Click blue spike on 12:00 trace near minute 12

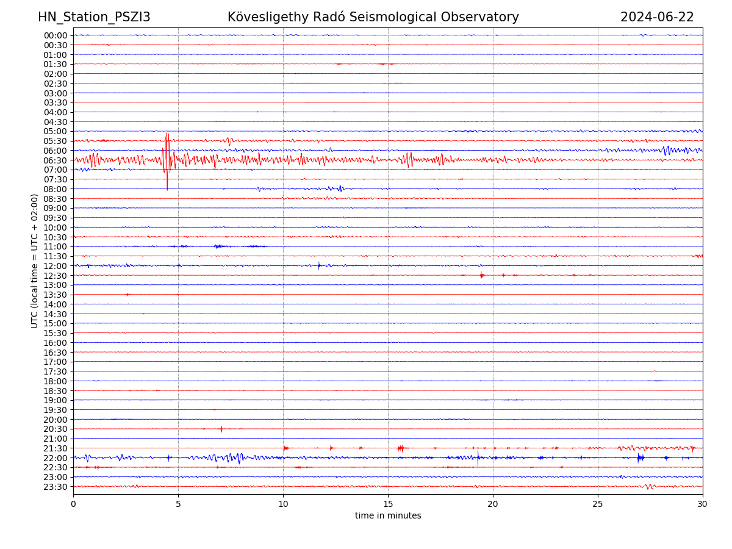318,265
